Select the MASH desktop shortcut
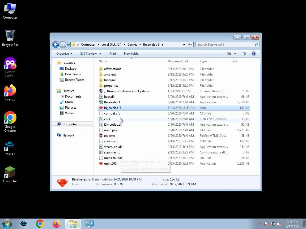This screenshot has height=229, width=306. 10,148
